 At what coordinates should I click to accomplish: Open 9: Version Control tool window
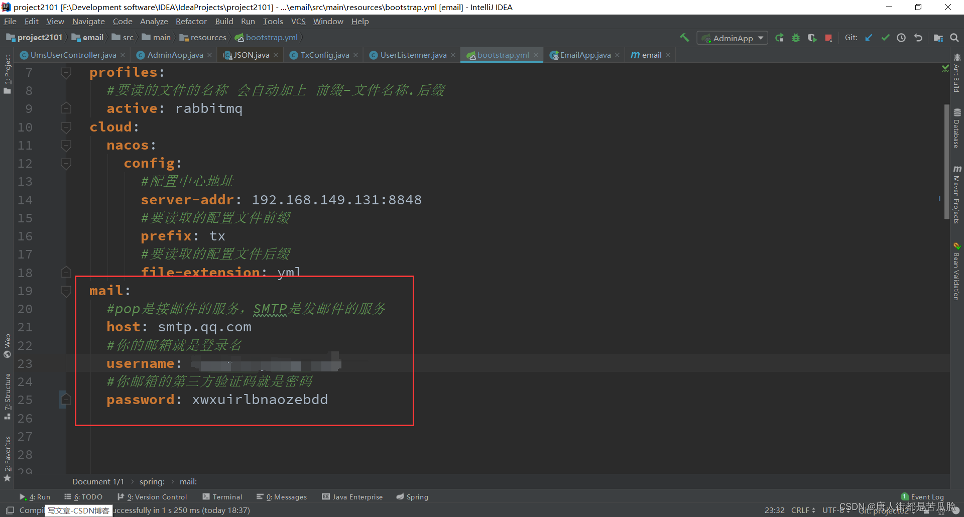coord(152,497)
